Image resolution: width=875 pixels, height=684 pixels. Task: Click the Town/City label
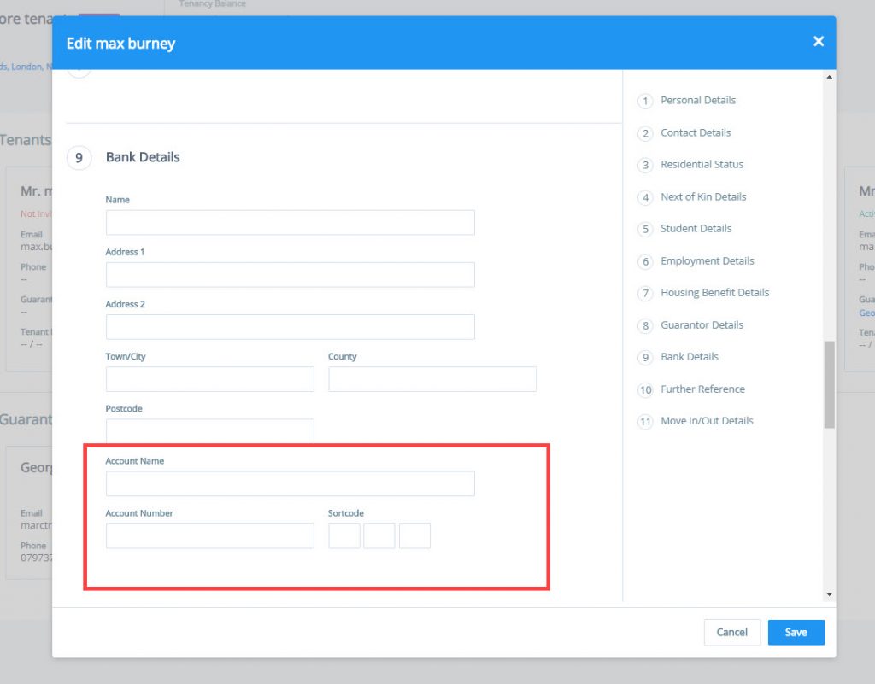tap(126, 356)
